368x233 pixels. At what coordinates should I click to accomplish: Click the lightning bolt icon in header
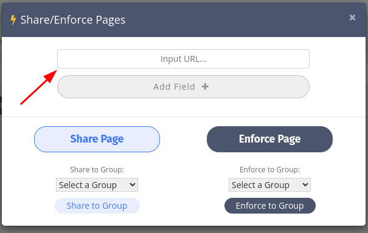click(13, 20)
